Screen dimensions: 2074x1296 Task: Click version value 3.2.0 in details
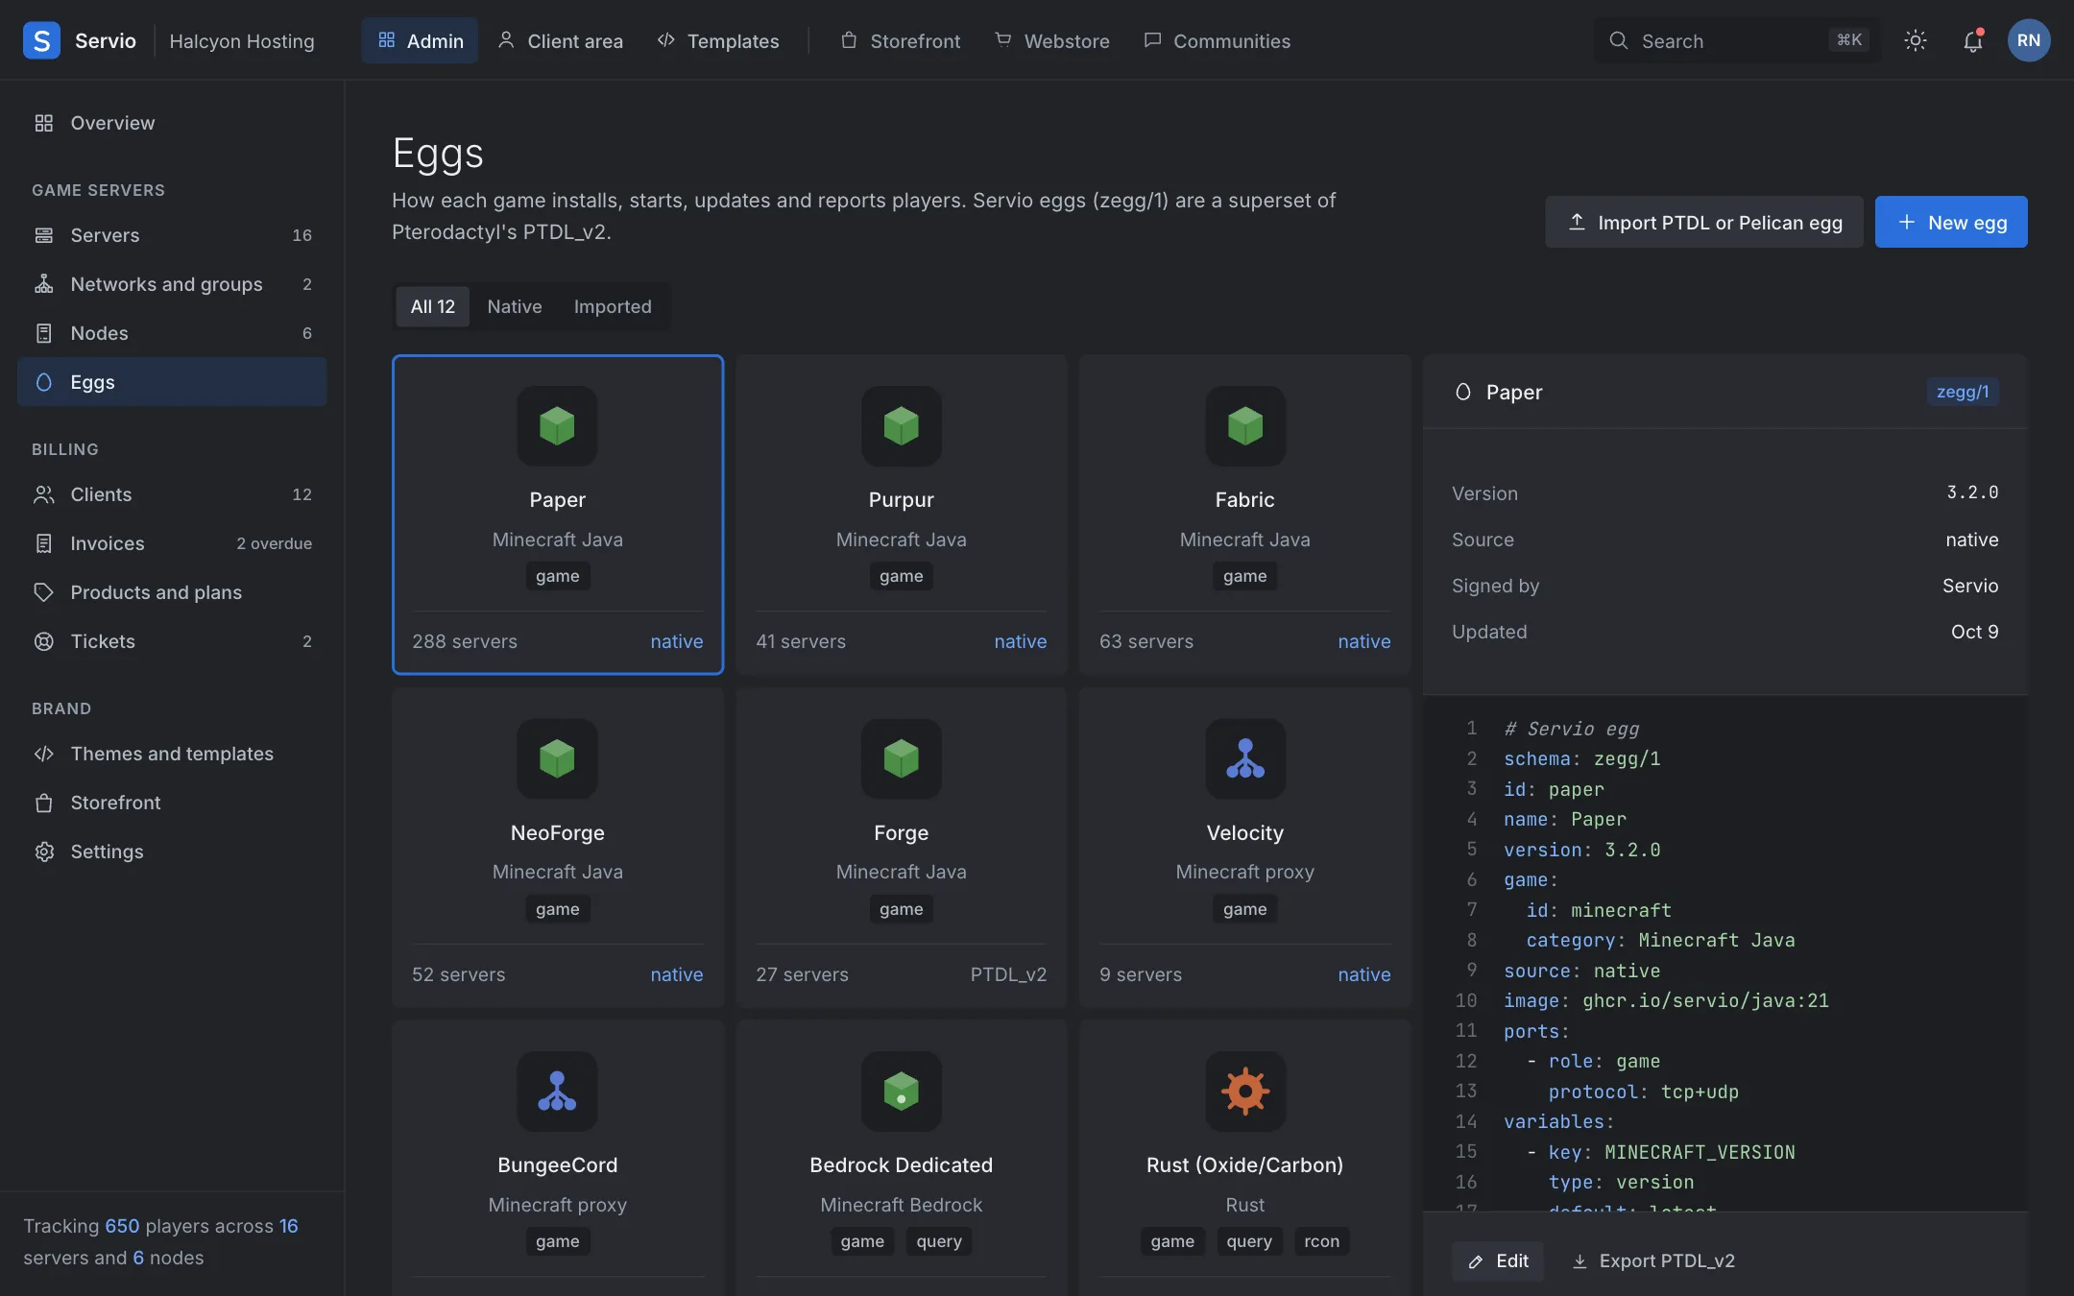(1972, 492)
